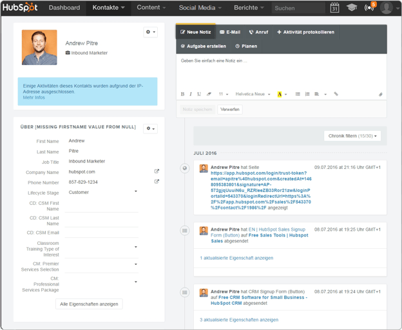Viewport: 402px width, 330px height.
Task: Open Mehr Infos link in blue notice
Action: click(34, 97)
